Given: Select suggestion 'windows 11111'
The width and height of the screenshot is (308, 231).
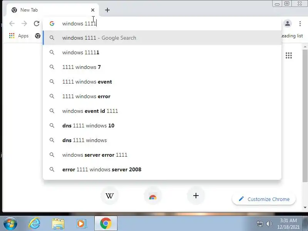Looking at the screenshot, I should click(x=162, y=52).
